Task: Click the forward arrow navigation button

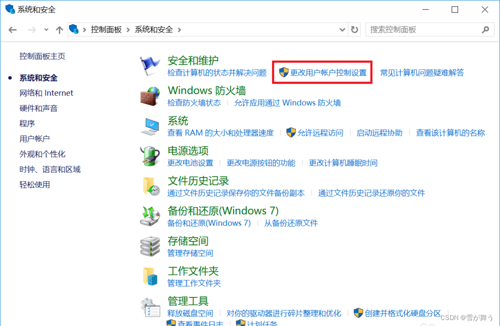Action: pyautogui.click(x=31, y=29)
